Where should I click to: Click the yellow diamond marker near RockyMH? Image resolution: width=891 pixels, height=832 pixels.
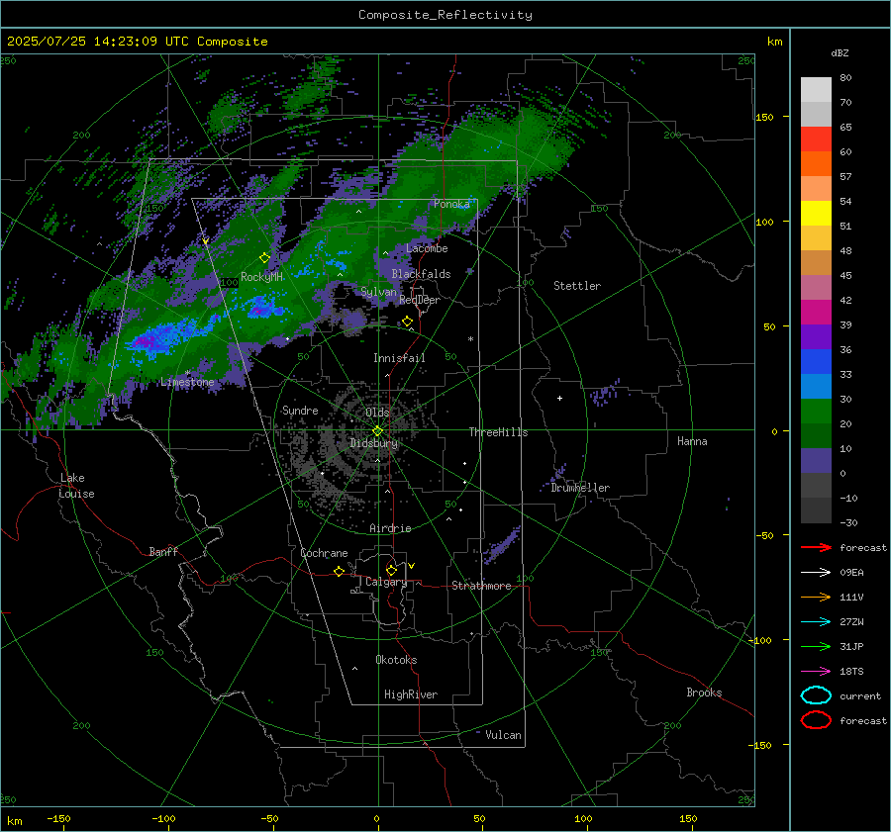pos(264,258)
